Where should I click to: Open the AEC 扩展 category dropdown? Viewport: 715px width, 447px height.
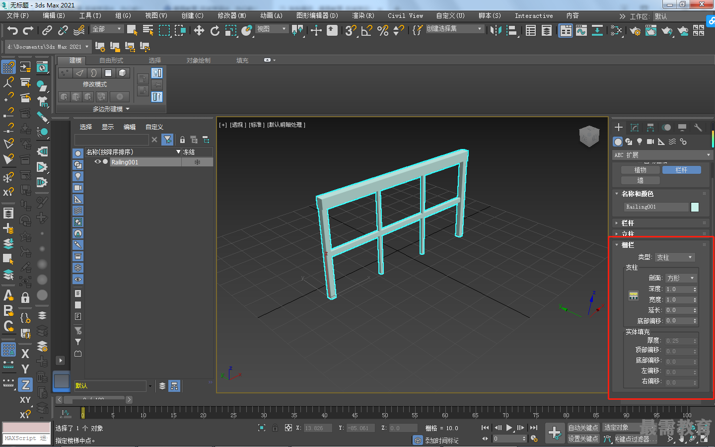pyautogui.click(x=662, y=155)
